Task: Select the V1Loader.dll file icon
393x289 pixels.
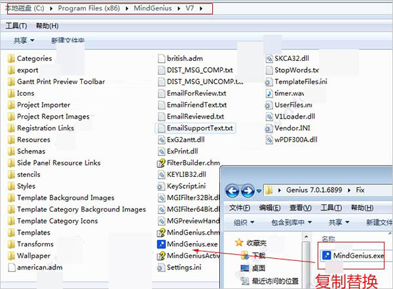Action: 269,117
